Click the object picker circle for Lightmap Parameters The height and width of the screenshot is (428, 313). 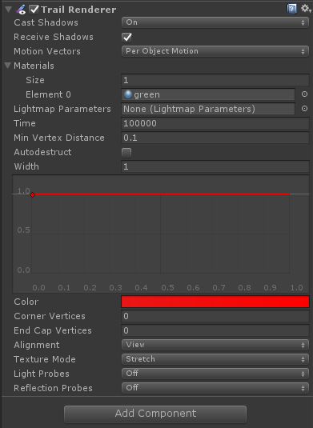pyautogui.click(x=304, y=109)
